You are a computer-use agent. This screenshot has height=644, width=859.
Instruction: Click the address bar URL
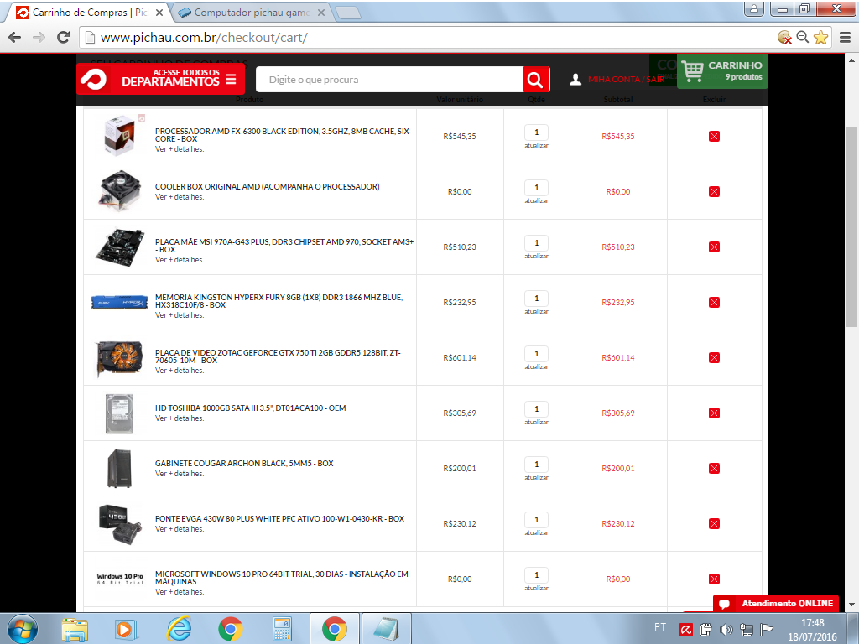[204, 37]
